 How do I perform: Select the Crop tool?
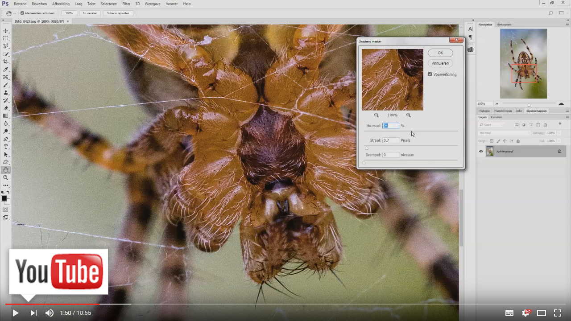(x=6, y=62)
